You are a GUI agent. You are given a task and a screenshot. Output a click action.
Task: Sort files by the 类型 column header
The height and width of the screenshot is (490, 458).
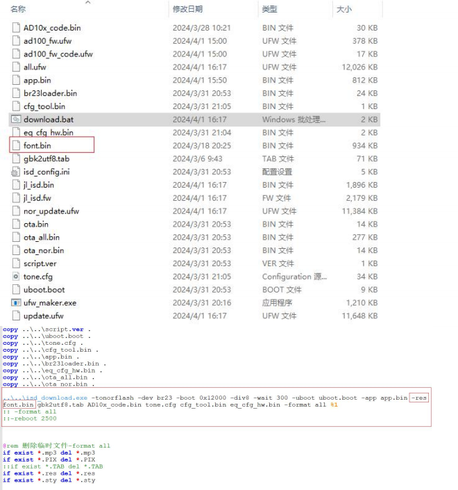point(269,9)
